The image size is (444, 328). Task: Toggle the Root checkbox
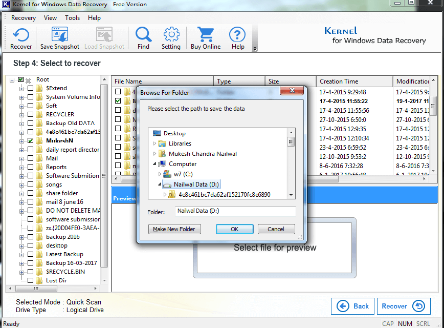pyautogui.click(x=20, y=79)
